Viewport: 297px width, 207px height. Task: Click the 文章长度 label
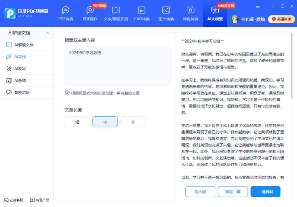coord(73,110)
